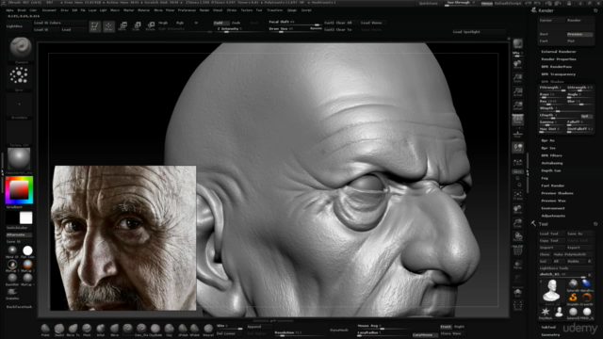Open the Alpha menu
This screenshot has width=603, height=339.
[x=9, y=10]
